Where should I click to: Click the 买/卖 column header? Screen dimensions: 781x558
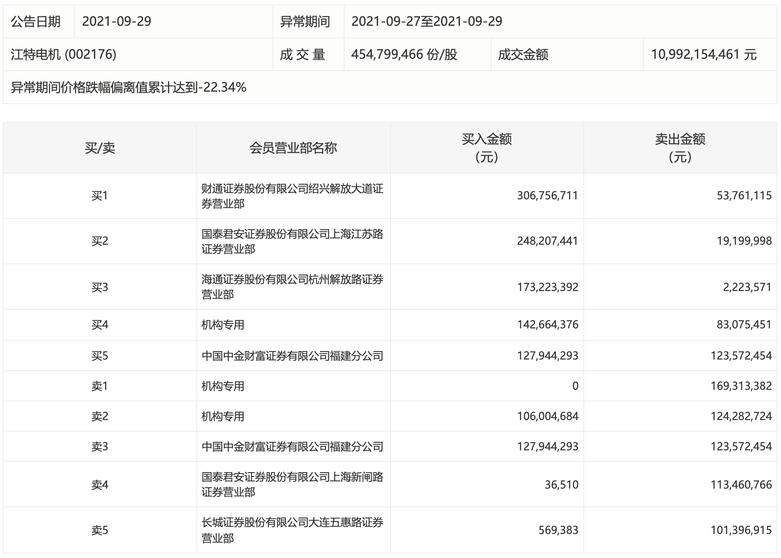click(x=100, y=148)
